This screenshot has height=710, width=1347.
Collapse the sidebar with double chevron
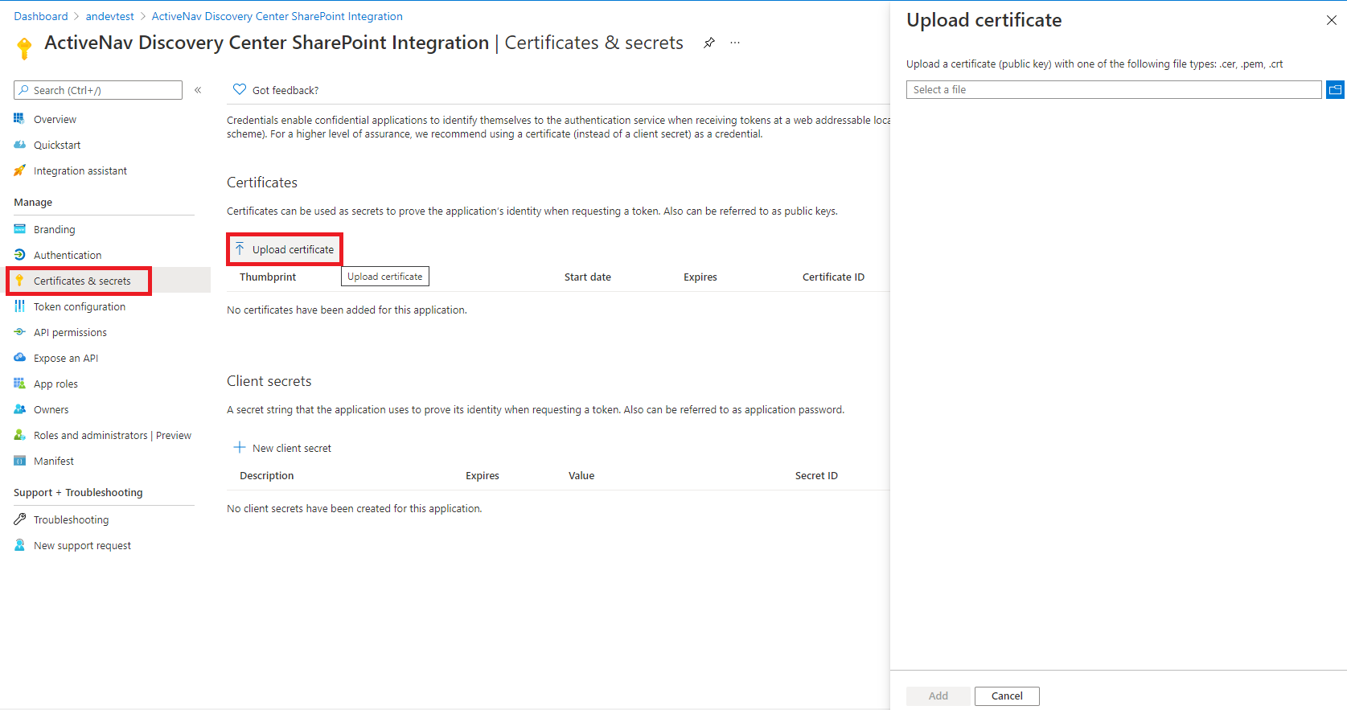198,90
